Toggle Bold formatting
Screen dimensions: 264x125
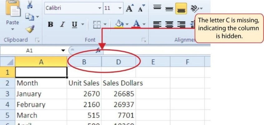(50, 24)
